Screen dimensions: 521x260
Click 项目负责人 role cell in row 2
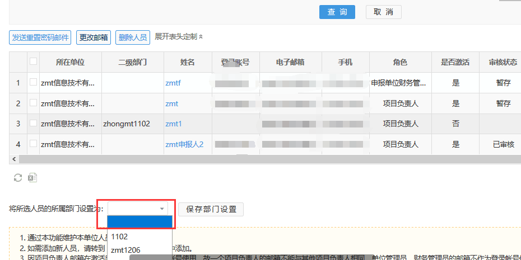(401, 103)
